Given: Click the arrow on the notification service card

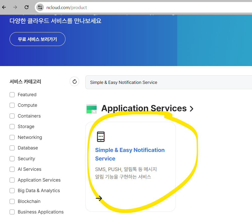Looking at the screenshot, I should tap(99, 198).
